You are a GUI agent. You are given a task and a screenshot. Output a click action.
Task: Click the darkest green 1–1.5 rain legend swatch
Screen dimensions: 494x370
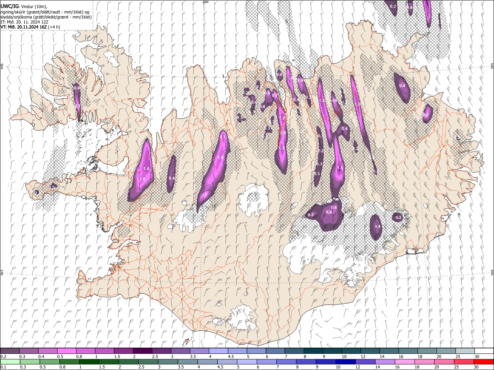[x=89, y=362]
